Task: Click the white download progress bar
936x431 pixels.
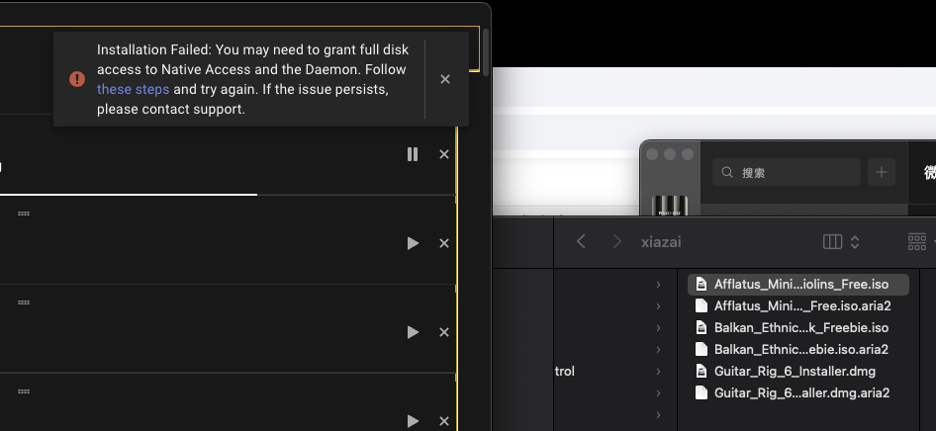Action: (129, 195)
